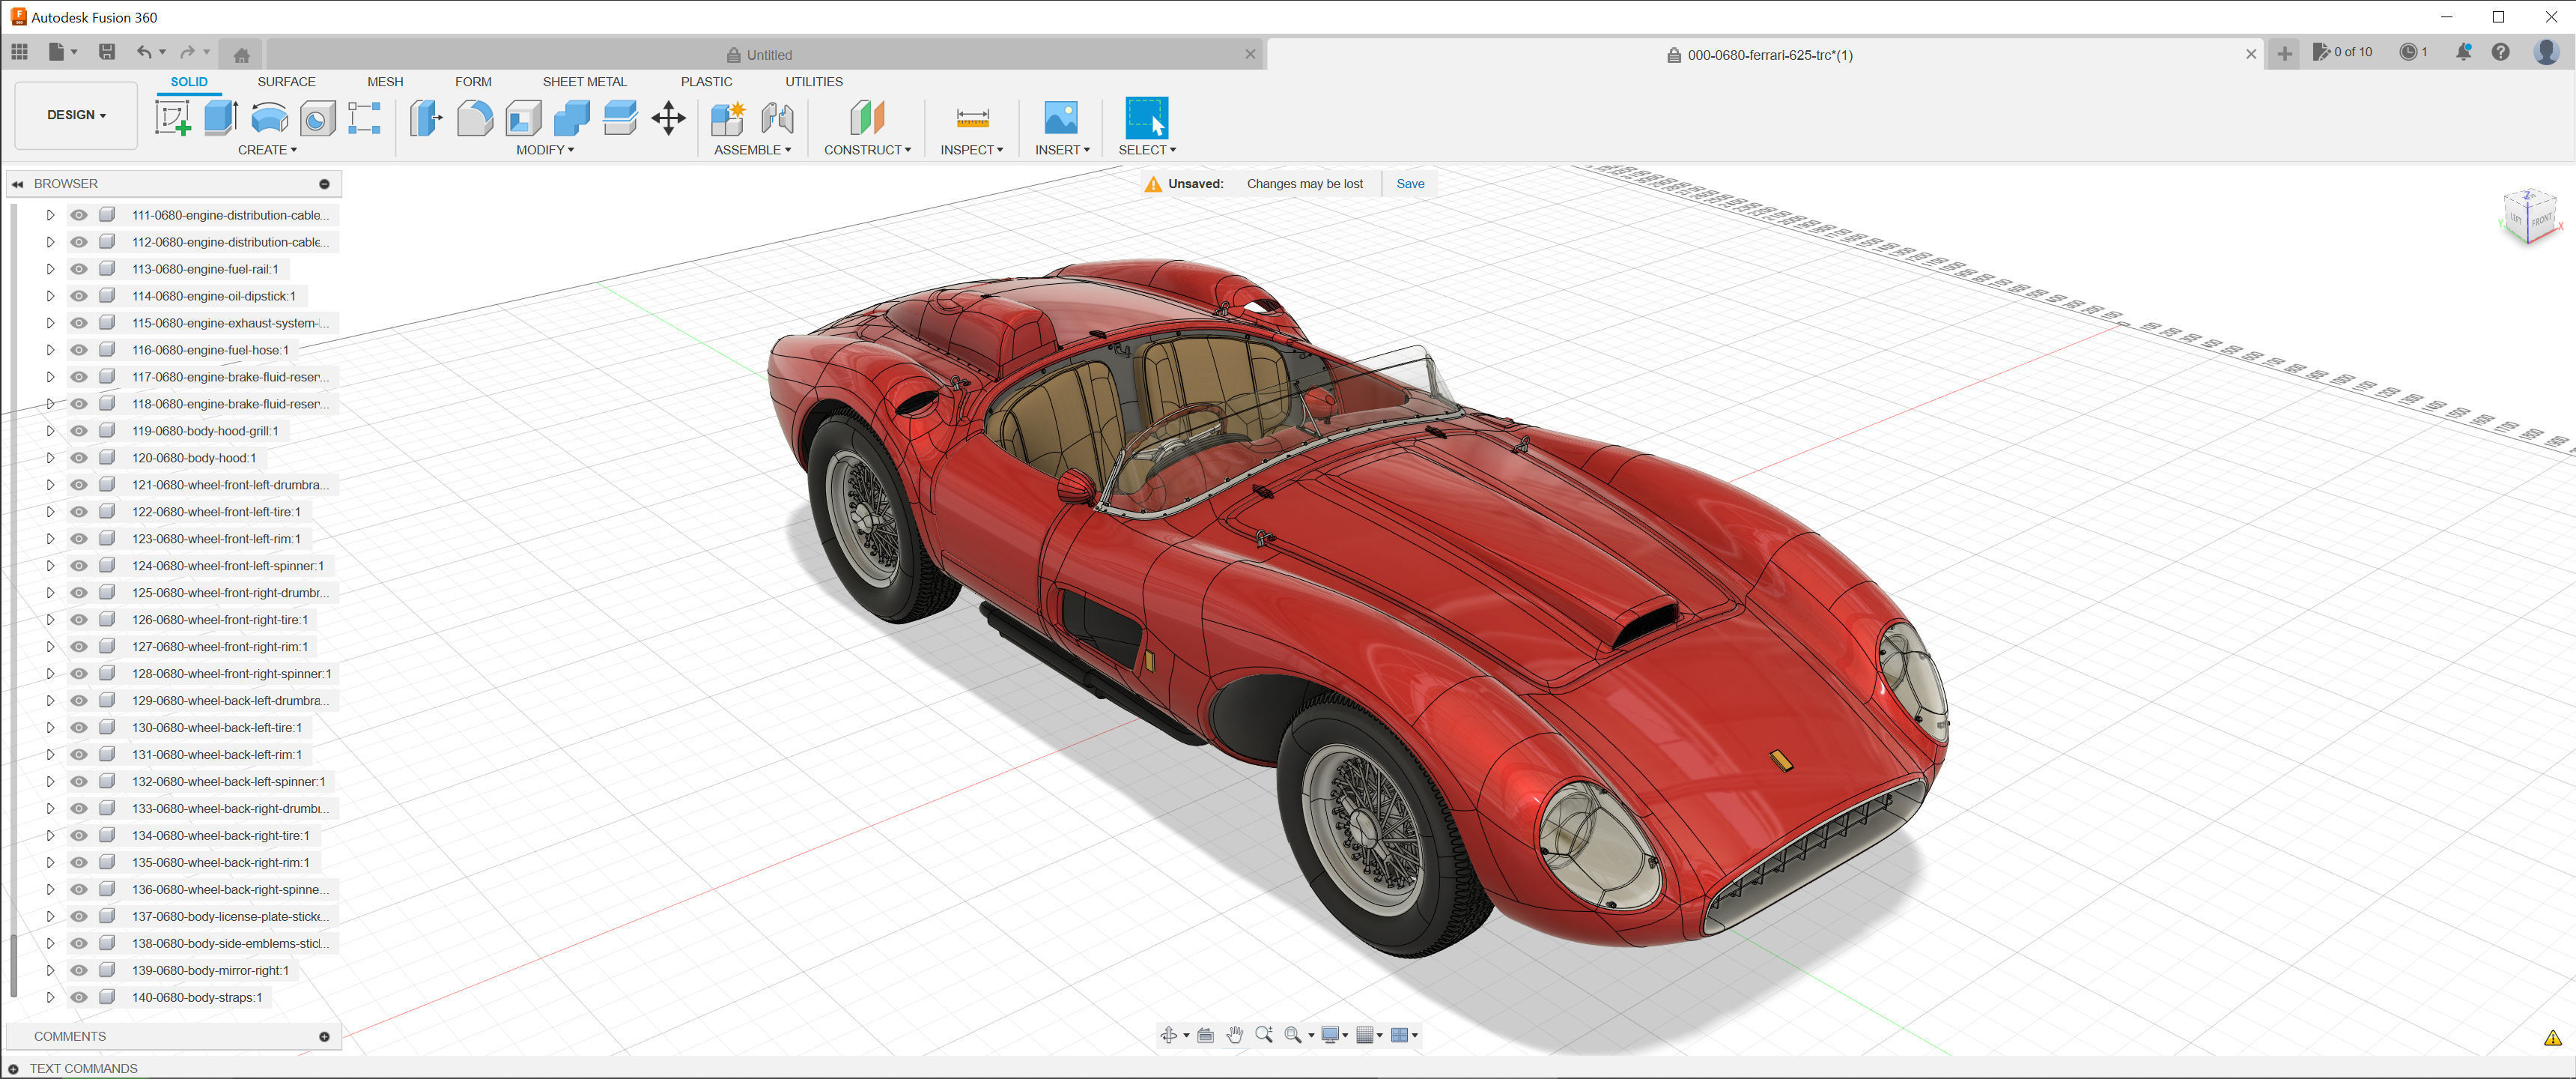2576x1079 pixels.
Task: Choose the Fillet tool icon
Action: 475,118
